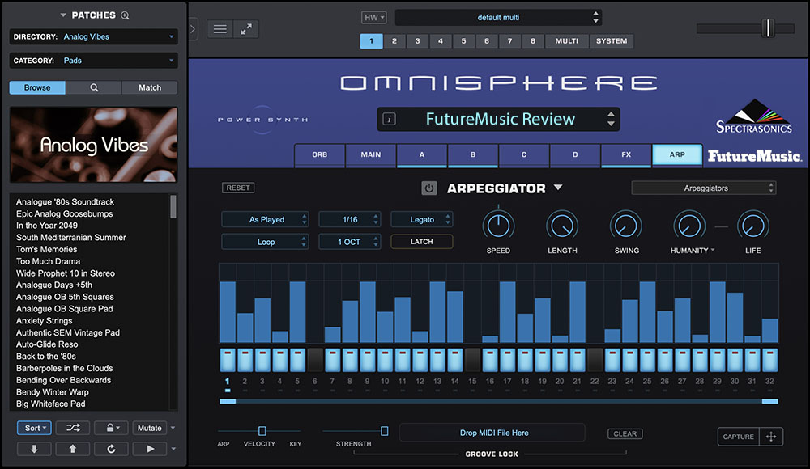Click the SWING knob
Image resolution: width=810 pixels, height=469 pixels.
coord(625,226)
